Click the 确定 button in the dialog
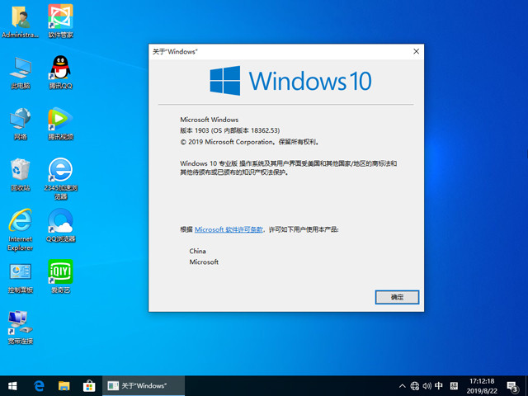 397,296
